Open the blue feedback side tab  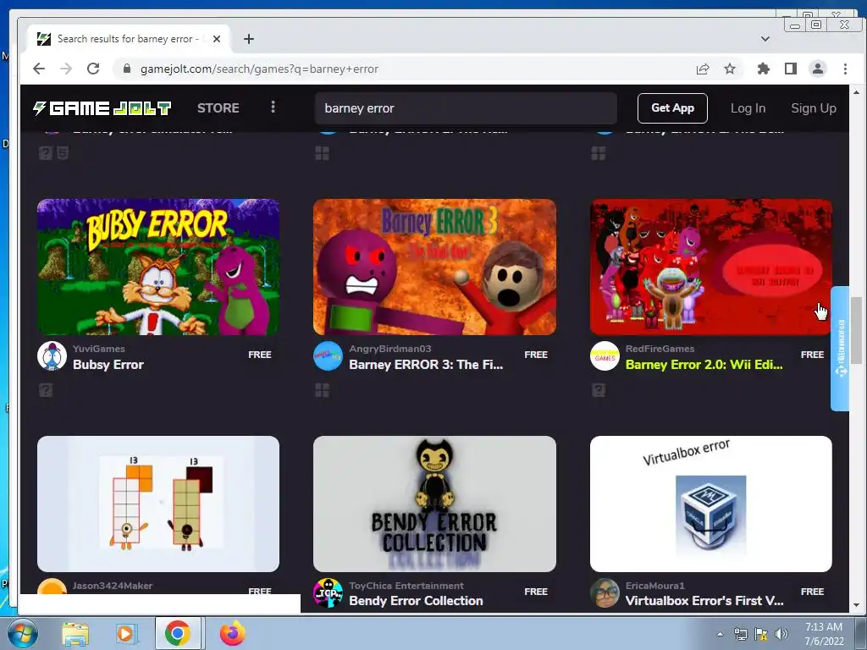[840, 348]
